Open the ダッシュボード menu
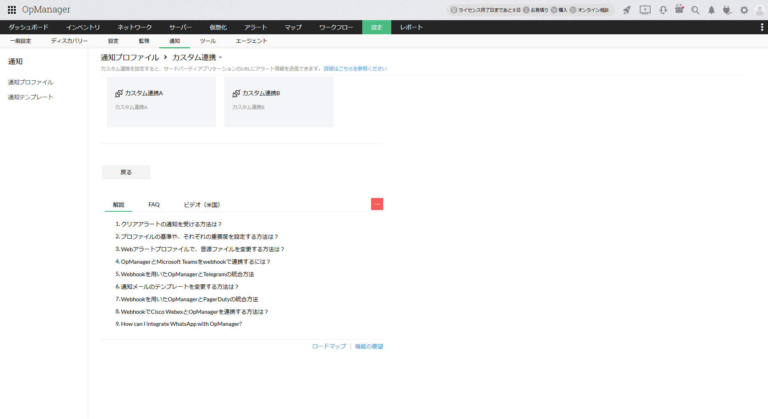The width and height of the screenshot is (768, 419). click(x=29, y=27)
